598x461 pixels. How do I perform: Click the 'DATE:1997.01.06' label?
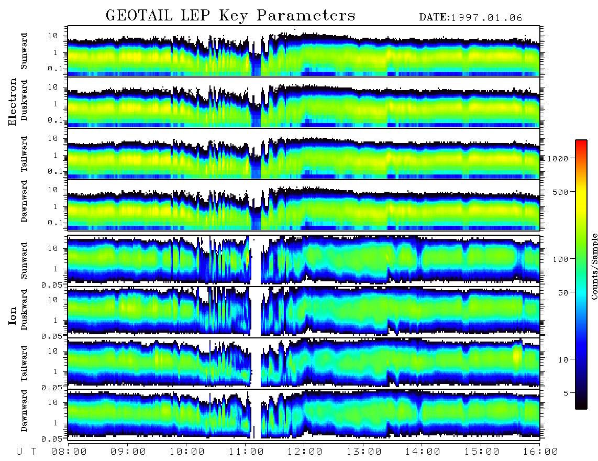pos(471,18)
